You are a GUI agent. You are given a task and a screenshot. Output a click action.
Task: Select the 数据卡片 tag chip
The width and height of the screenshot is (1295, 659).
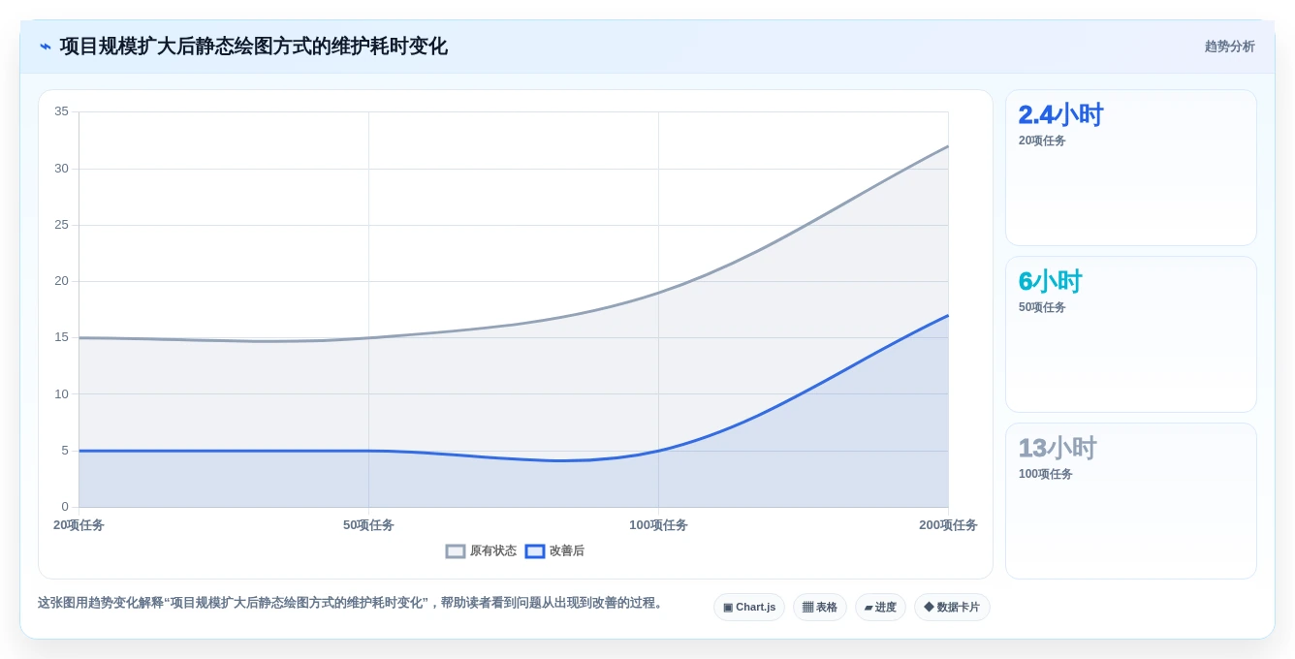(x=952, y=608)
